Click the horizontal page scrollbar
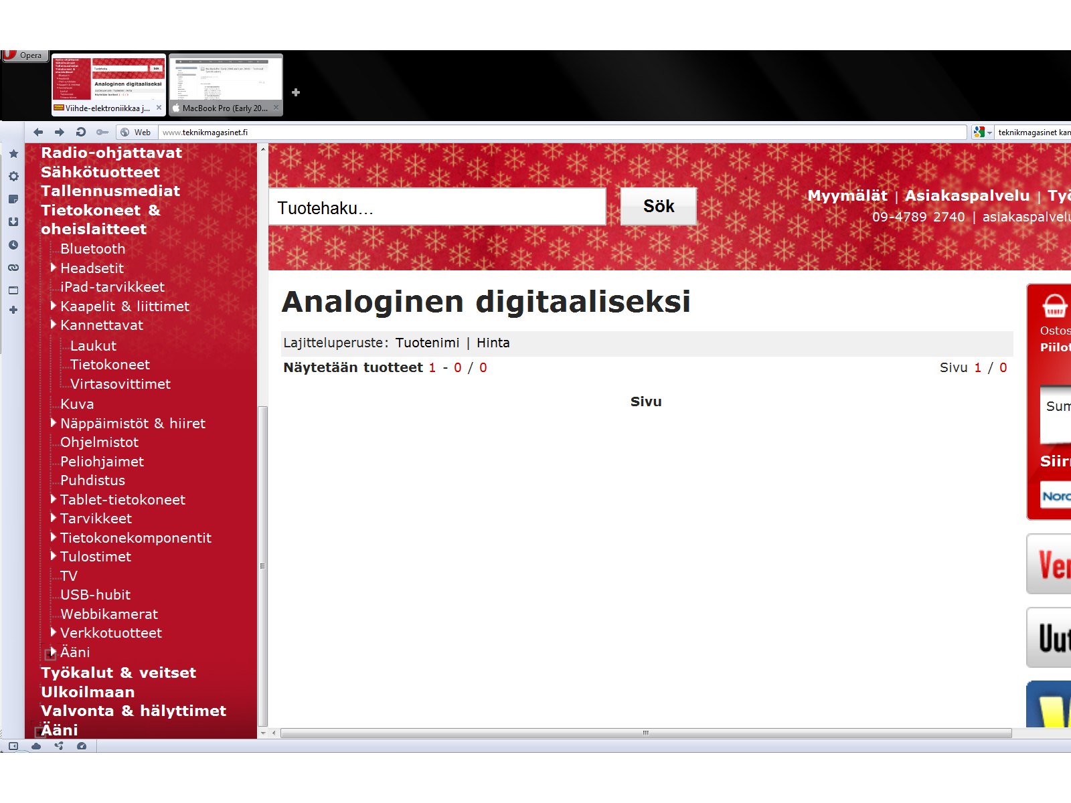1071x803 pixels. (x=645, y=733)
